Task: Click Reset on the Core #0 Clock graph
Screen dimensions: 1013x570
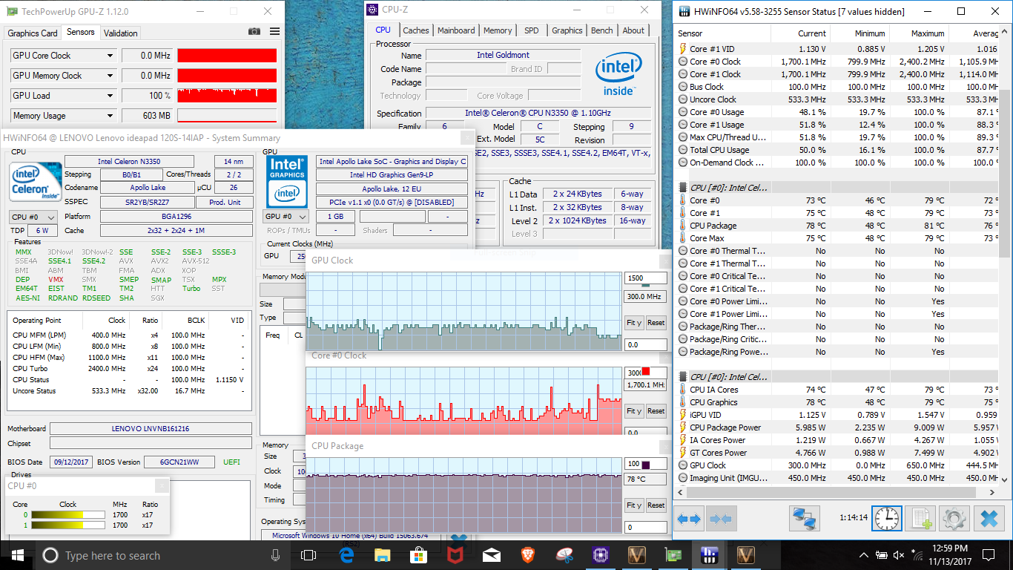Action: (x=656, y=411)
